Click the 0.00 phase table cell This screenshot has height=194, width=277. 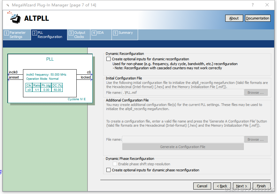tap(46, 90)
